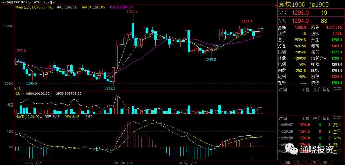345x165 pixels.
Task: Click the chain link icon beside 焦煤1905 title
Action: tap(3, 2)
